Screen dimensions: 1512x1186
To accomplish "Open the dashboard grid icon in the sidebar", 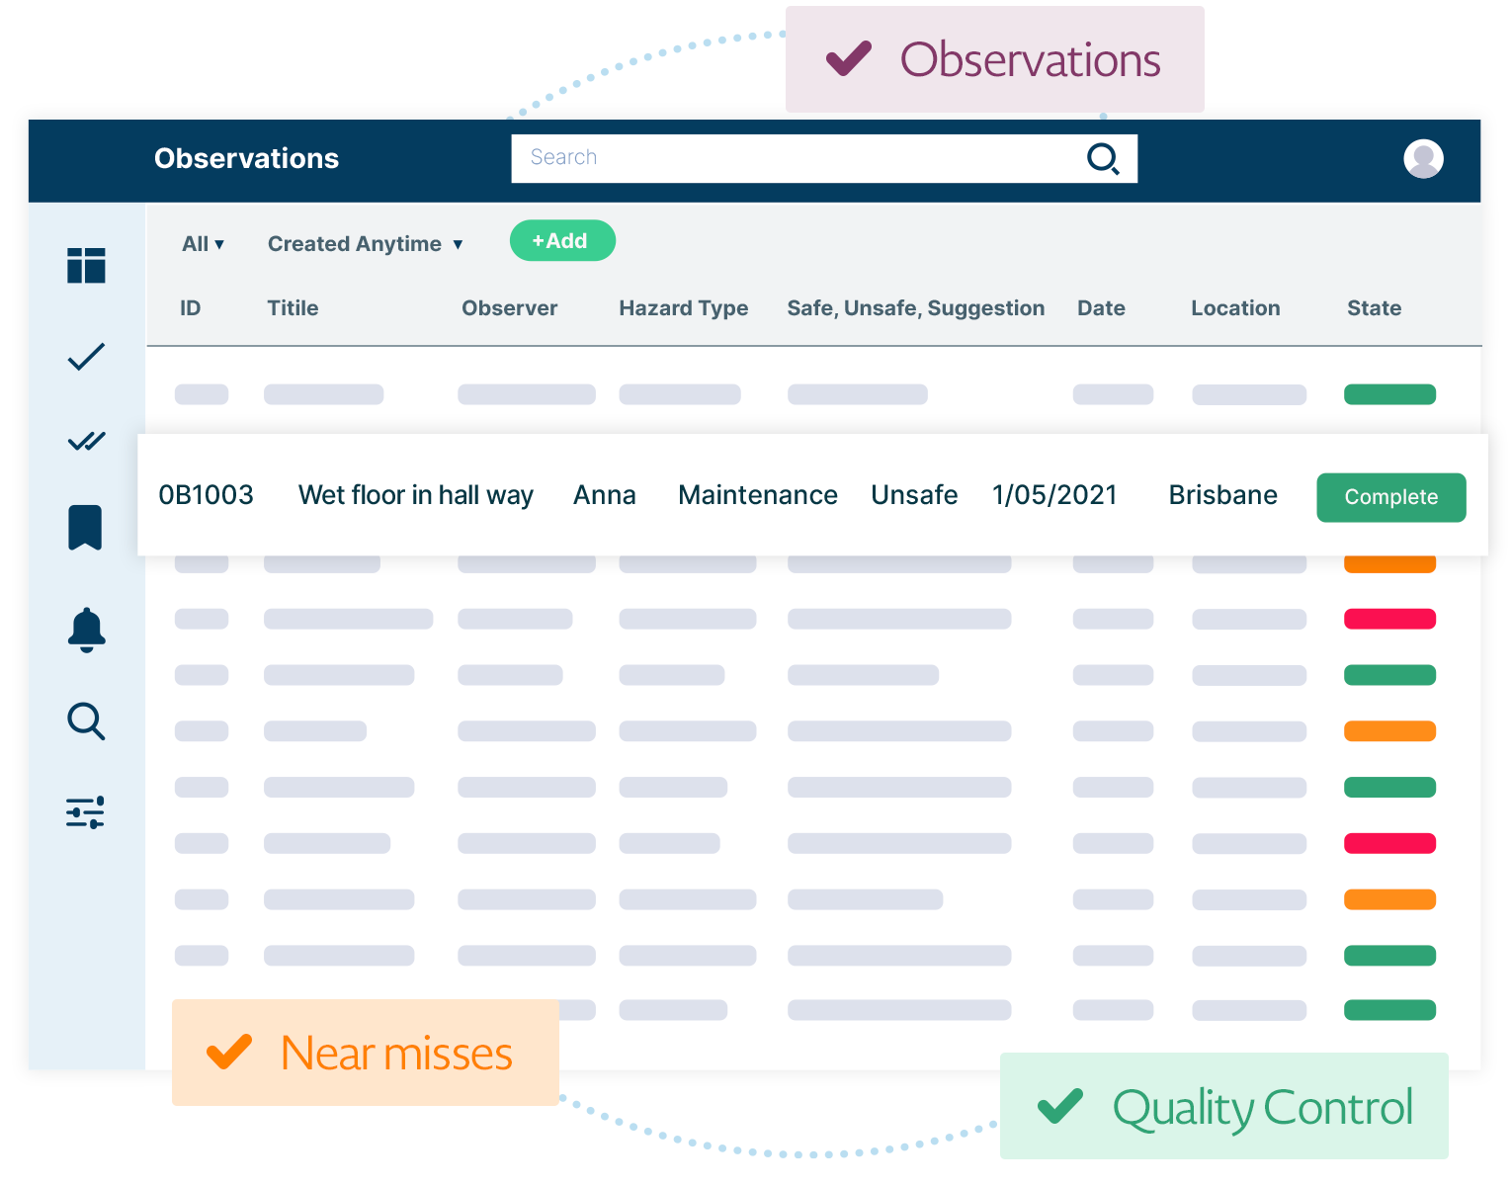I will [86, 265].
